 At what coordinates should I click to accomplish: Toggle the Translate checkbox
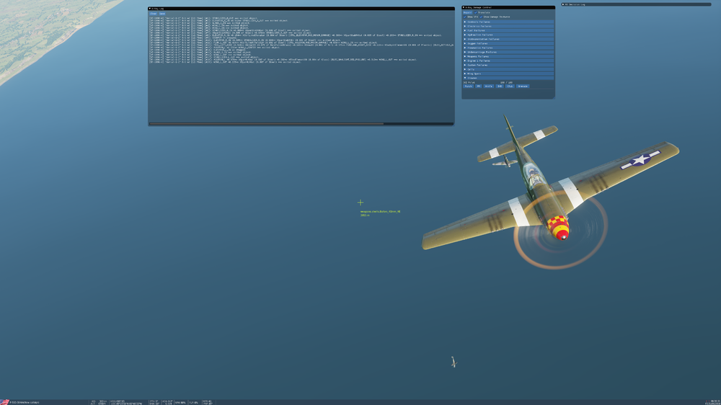[476, 12]
